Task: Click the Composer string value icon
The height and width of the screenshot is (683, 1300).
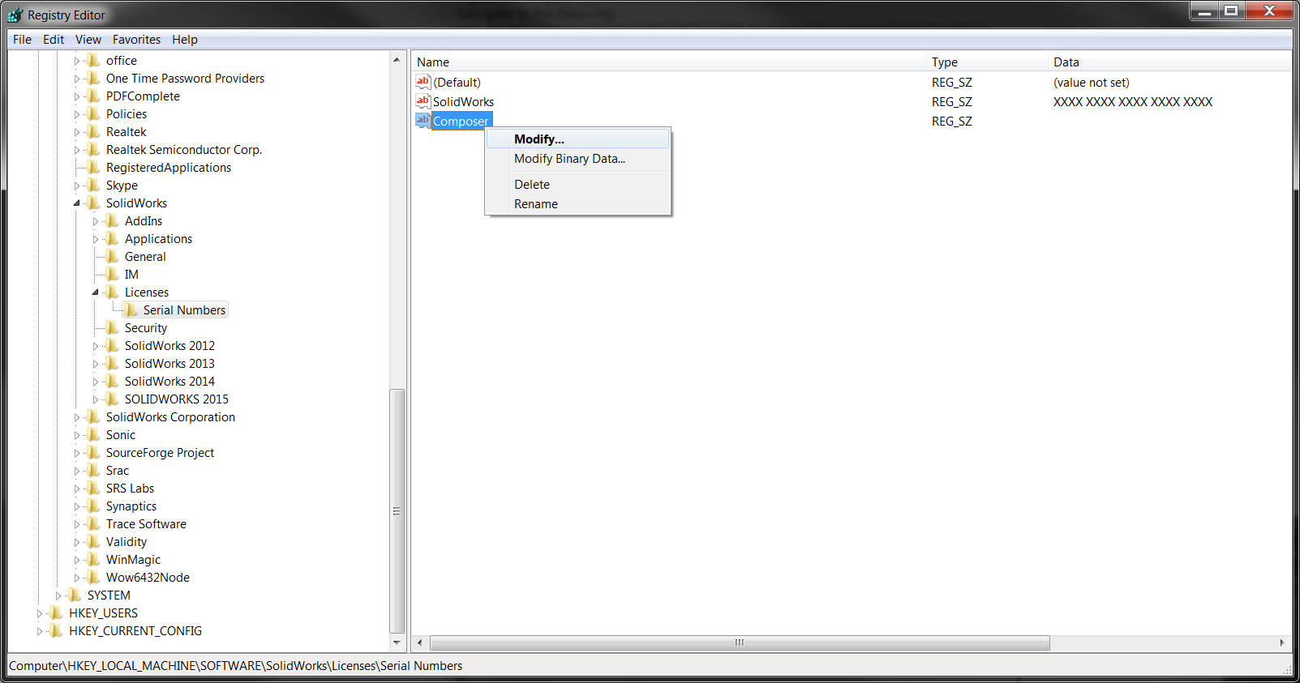Action: 423,121
